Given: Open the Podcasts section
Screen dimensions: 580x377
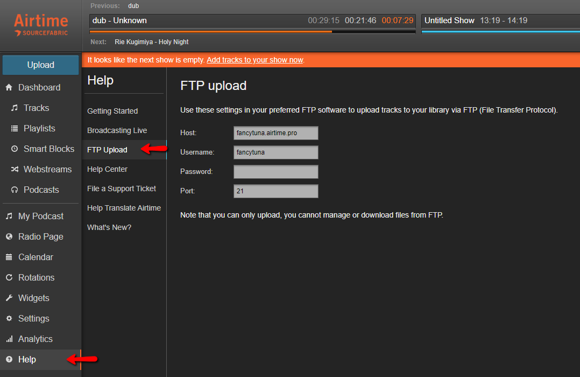Looking at the screenshot, I should (41, 190).
